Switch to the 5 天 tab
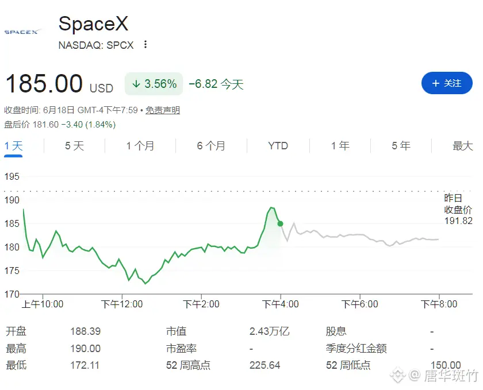 pyautogui.click(x=75, y=145)
